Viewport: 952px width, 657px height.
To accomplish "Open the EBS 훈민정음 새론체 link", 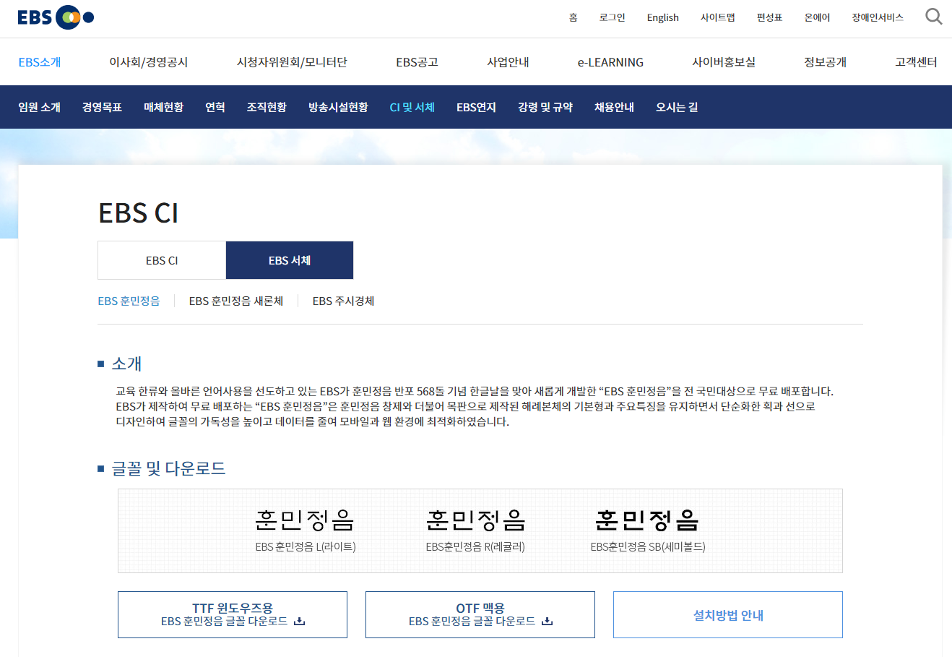I will point(235,301).
